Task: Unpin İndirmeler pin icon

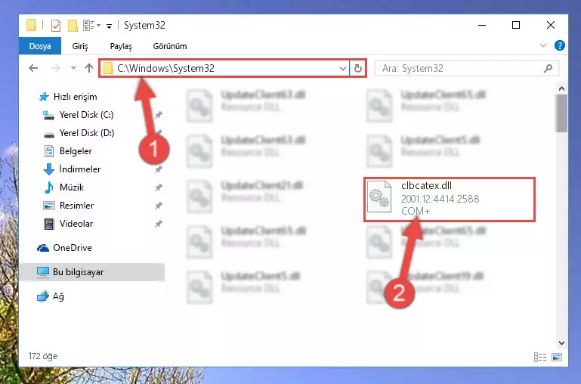Action: click(159, 169)
